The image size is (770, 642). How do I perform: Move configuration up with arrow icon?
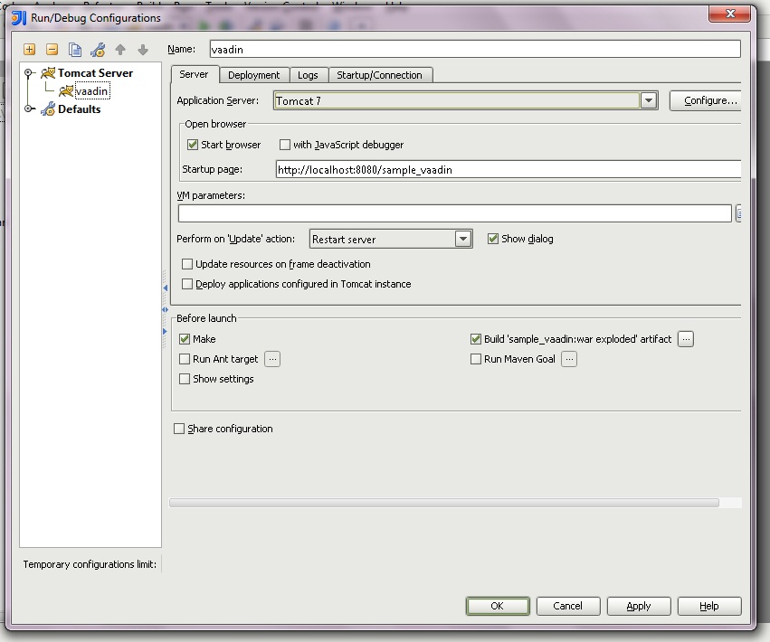[119, 50]
